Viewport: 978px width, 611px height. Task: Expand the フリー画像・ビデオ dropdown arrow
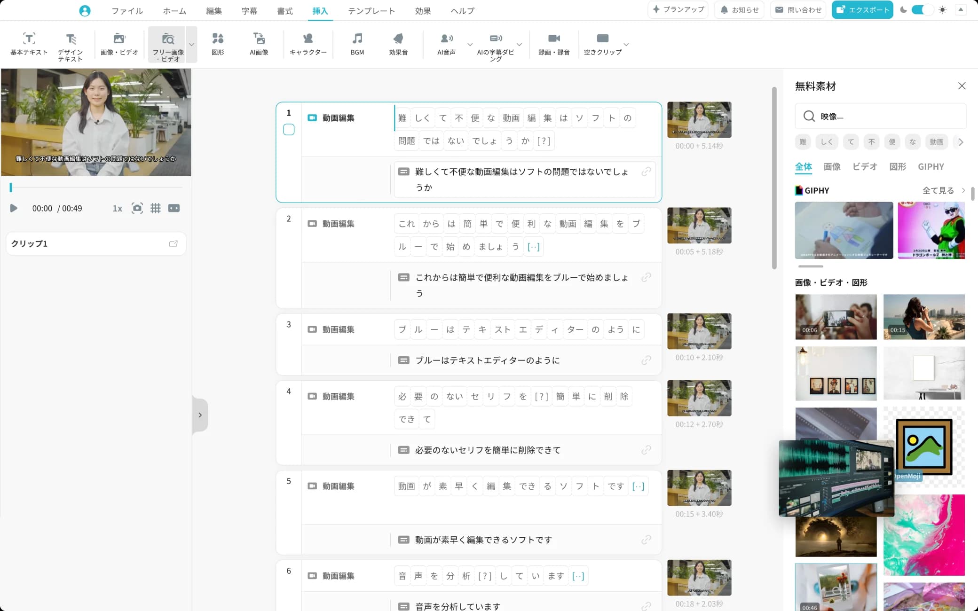(191, 45)
